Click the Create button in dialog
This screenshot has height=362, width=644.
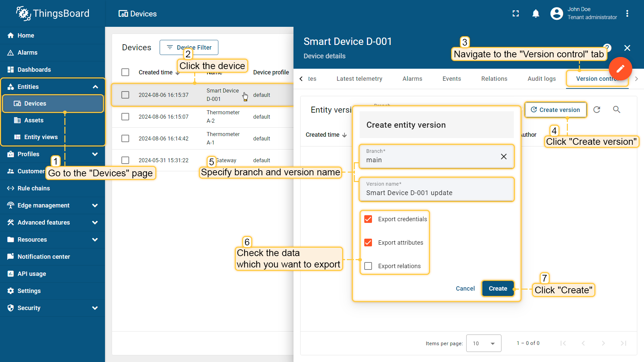498,289
